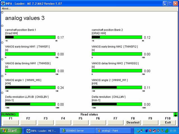
Task: Click the BMW logo in title bar
Action: point(4,3)
